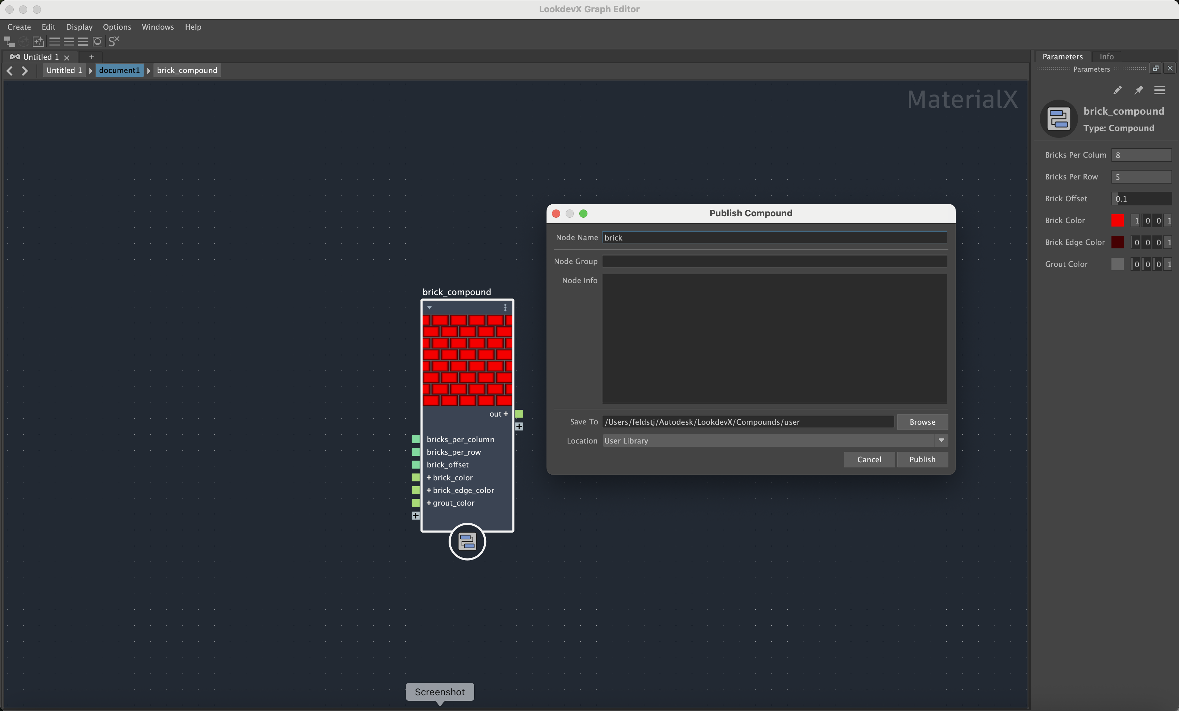This screenshot has height=711, width=1179.
Task: Switch to the Info tab
Action: 1106,56
